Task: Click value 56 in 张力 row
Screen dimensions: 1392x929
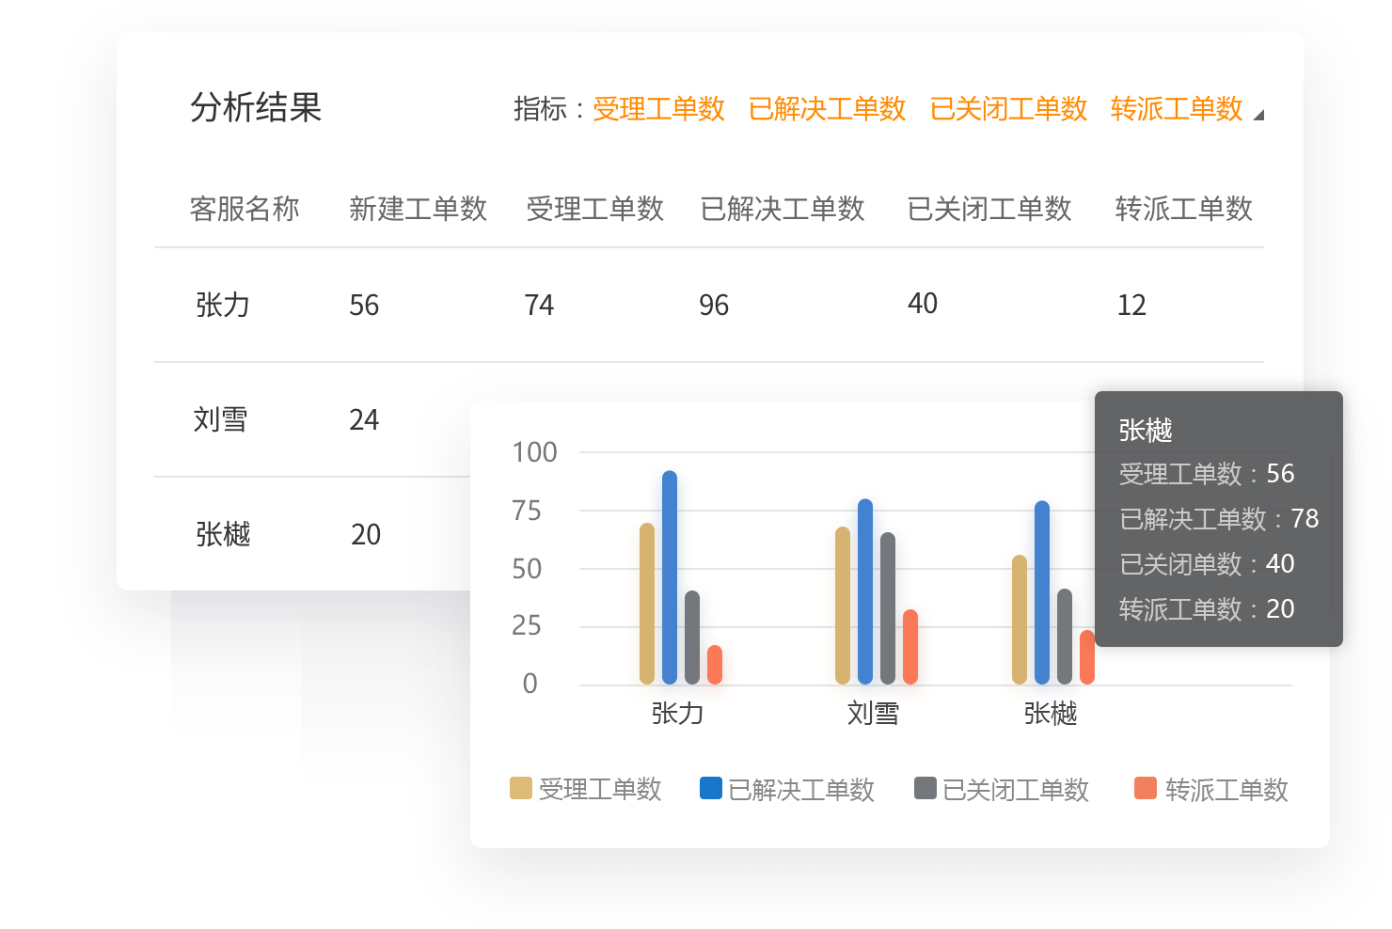Action: click(364, 306)
